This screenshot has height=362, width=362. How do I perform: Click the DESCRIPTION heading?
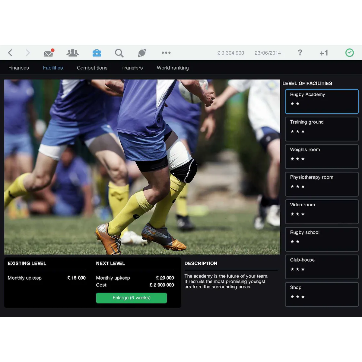201,263
